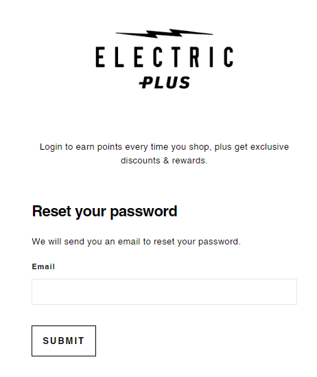Click the lightning bolt logo icon

pos(164,34)
